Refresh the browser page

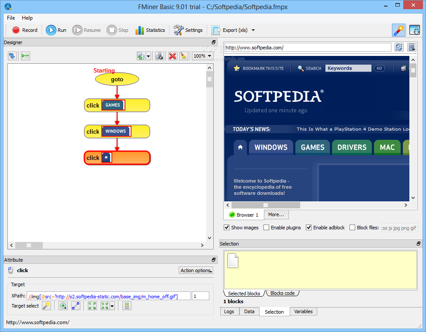click(399, 47)
